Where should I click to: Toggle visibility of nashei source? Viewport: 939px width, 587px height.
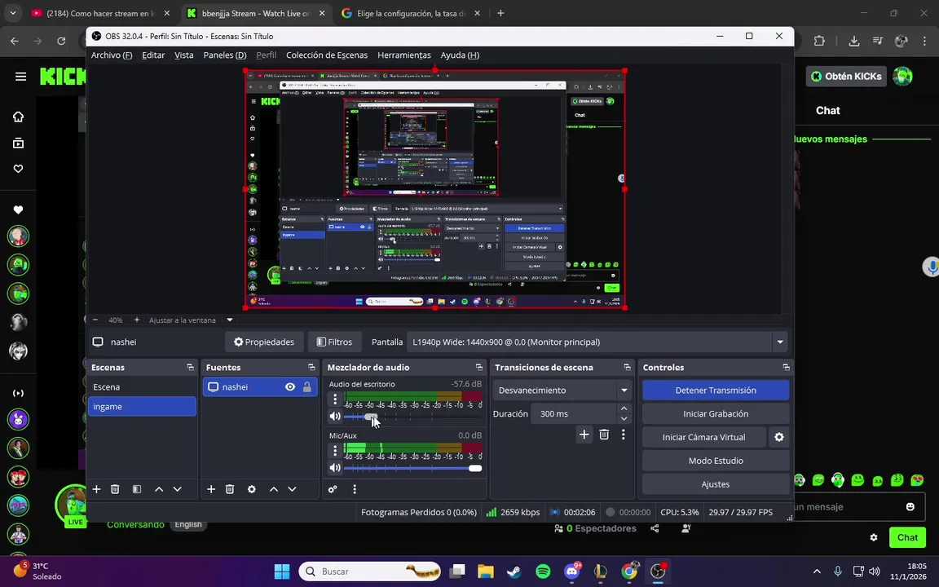pyautogui.click(x=290, y=387)
